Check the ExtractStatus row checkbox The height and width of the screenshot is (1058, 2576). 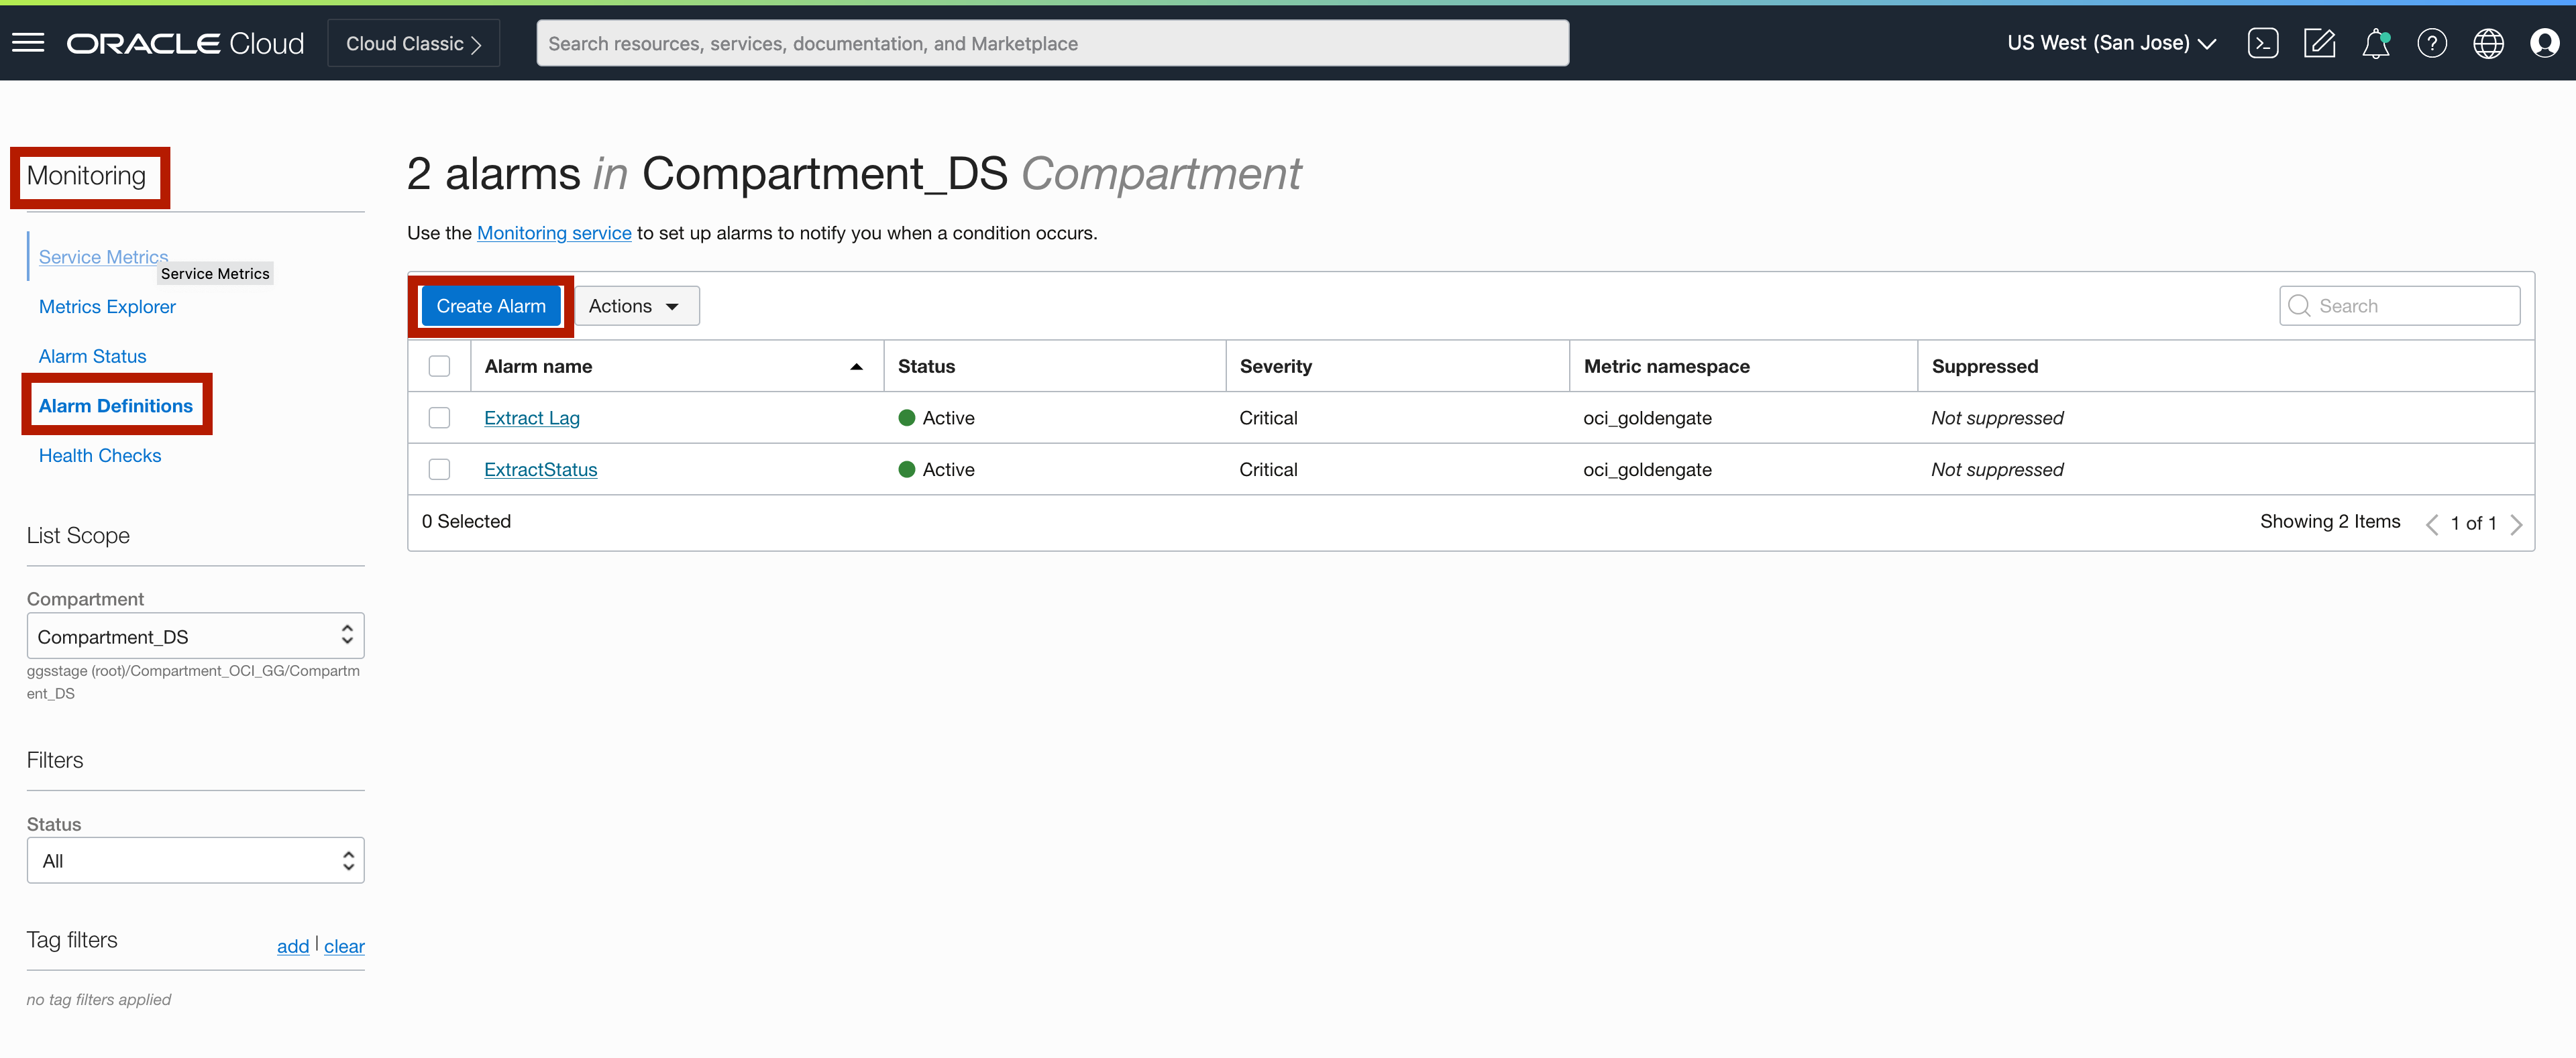(439, 469)
